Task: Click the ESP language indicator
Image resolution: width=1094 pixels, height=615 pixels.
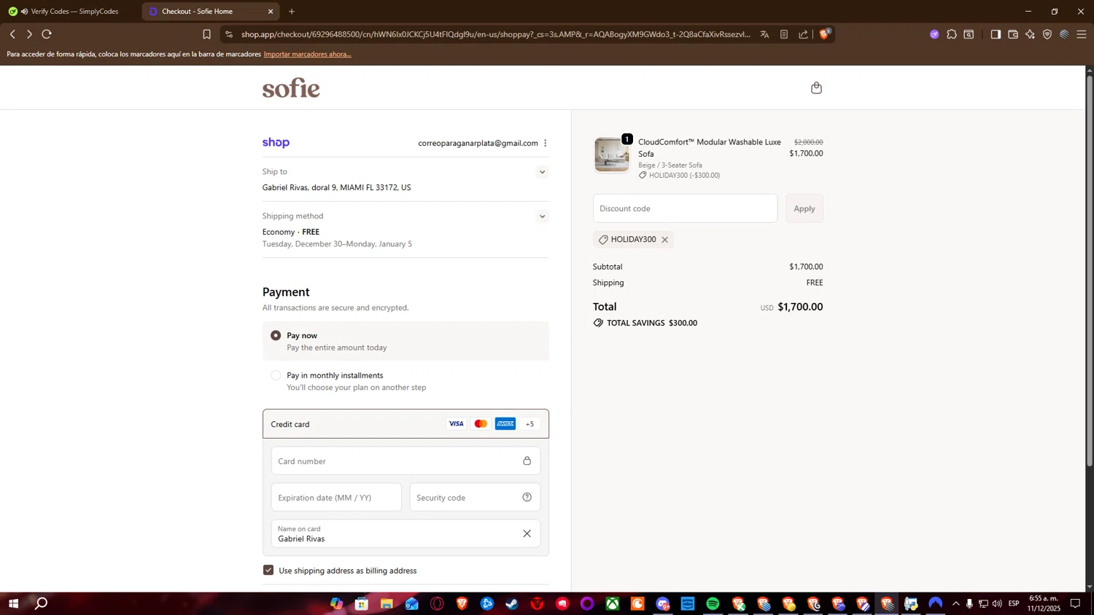Action: (1014, 603)
